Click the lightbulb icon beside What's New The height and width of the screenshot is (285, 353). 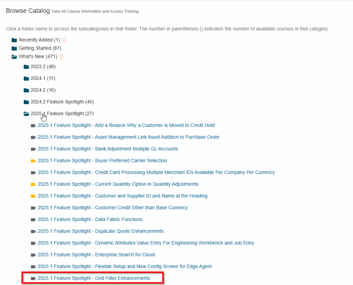[x=61, y=57]
